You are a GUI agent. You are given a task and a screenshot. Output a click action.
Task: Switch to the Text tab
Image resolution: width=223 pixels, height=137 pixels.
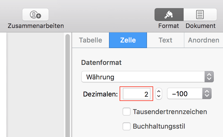point(165,40)
